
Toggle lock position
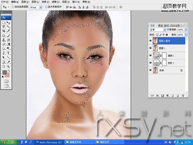tap(163, 34)
